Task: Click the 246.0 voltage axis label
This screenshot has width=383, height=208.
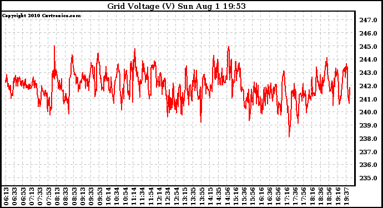Action: coord(368,33)
